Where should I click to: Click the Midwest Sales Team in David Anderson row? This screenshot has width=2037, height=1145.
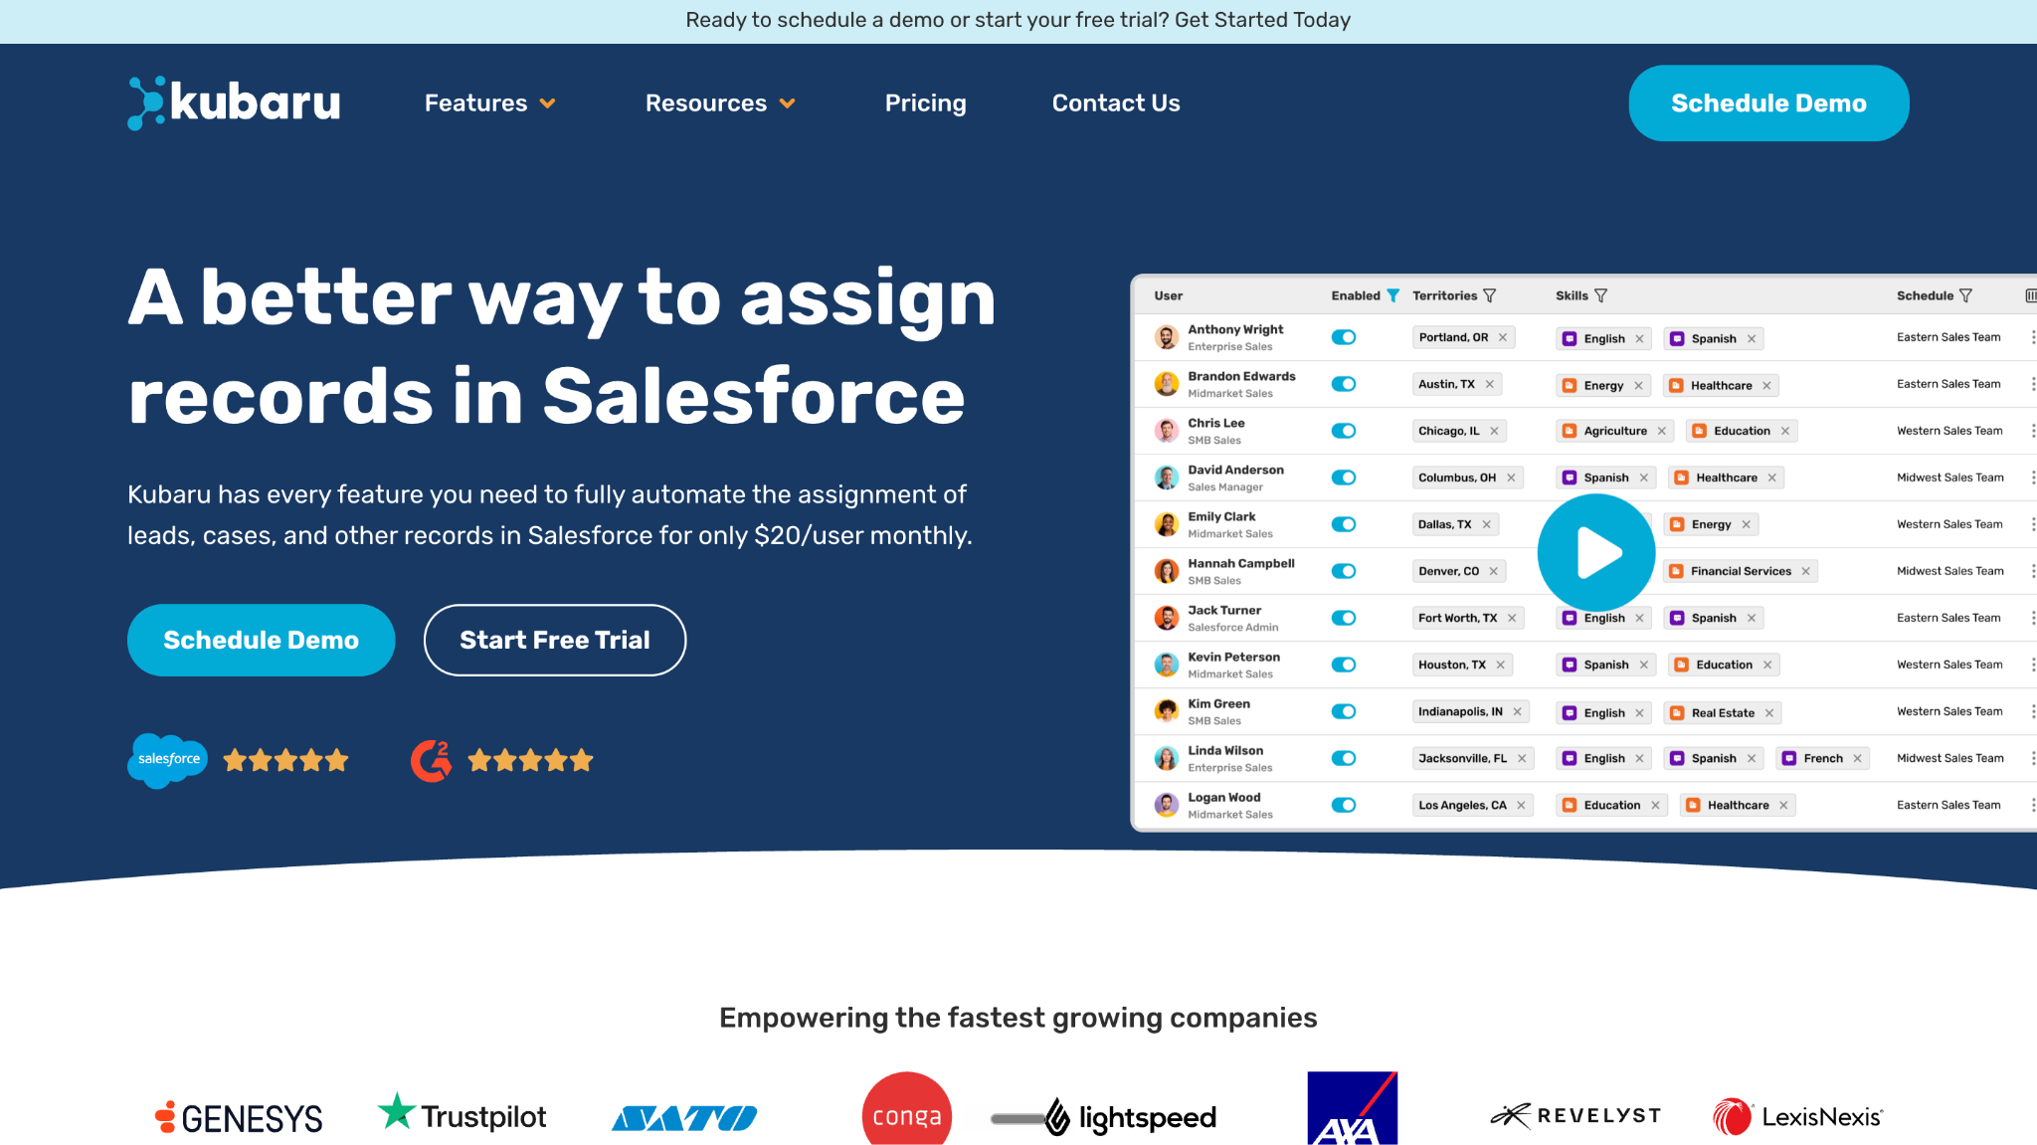[x=1949, y=477]
